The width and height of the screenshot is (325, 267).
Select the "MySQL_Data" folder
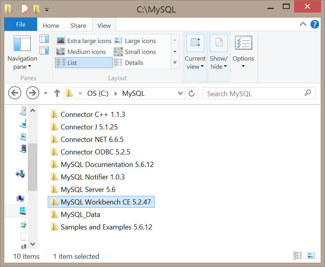tap(75, 215)
